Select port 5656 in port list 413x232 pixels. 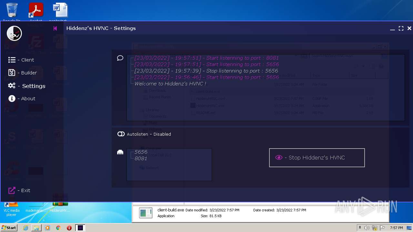coord(141,152)
